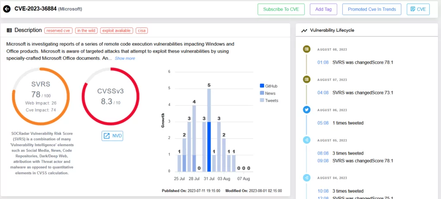Image resolution: width=441 pixels, height=199 pixels.
Task: Expand description with Show more link
Action: tap(125, 58)
